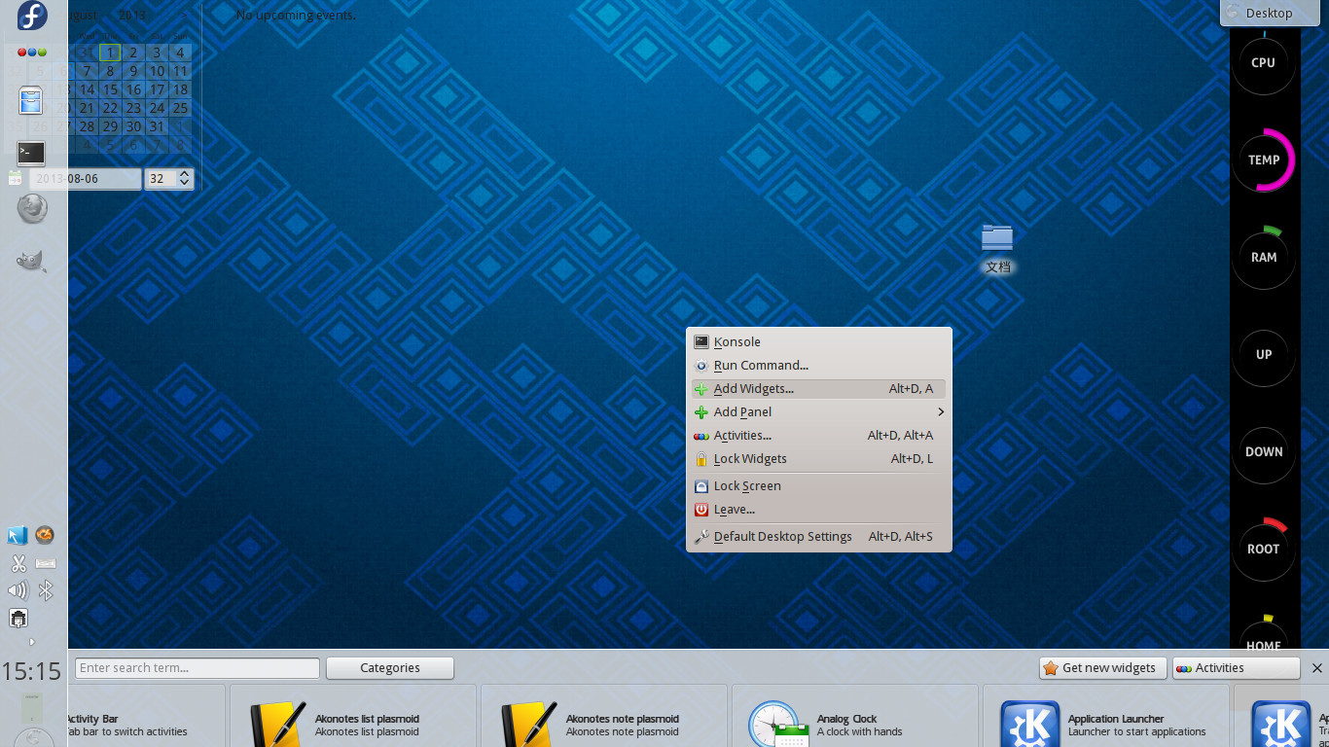Click the RAM monitor gauge
Screen dimensions: 1329x747
(x=1264, y=257)
